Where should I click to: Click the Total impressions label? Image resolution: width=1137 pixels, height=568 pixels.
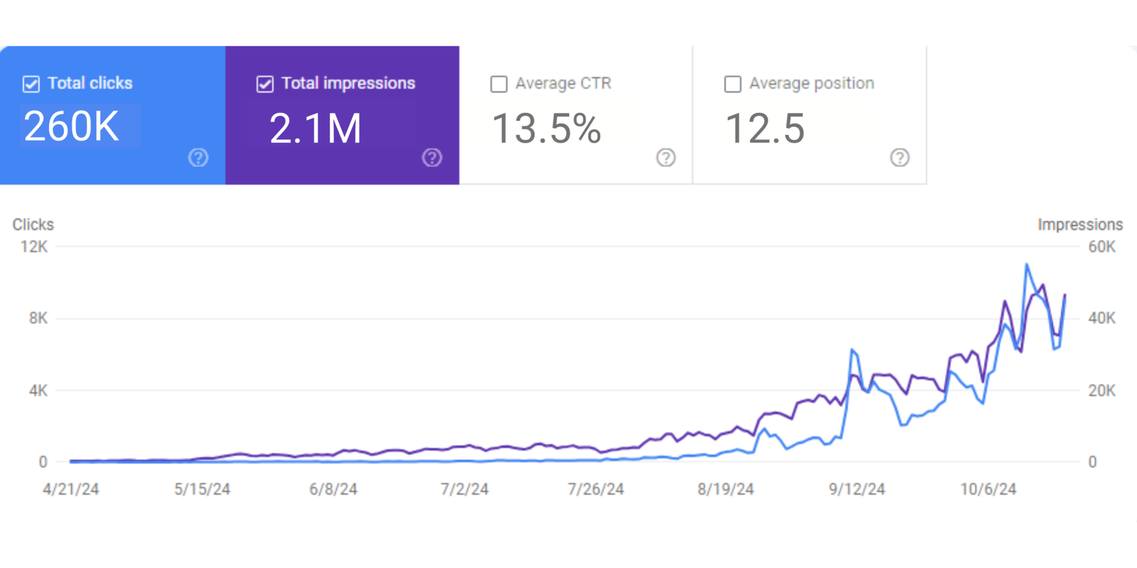pos(348,83)
